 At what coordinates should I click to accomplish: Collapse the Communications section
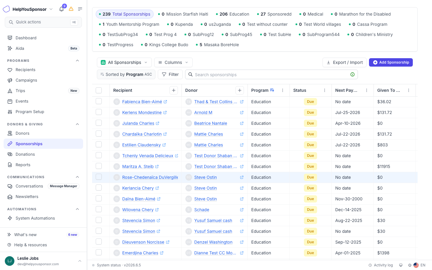click(77, 177)
